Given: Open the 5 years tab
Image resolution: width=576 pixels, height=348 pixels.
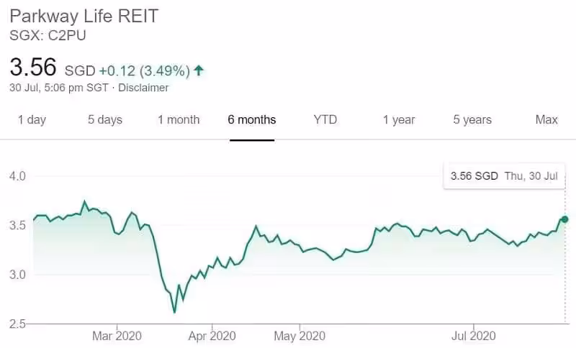Looking at the screenshot, I should click(x=472, y=119).
